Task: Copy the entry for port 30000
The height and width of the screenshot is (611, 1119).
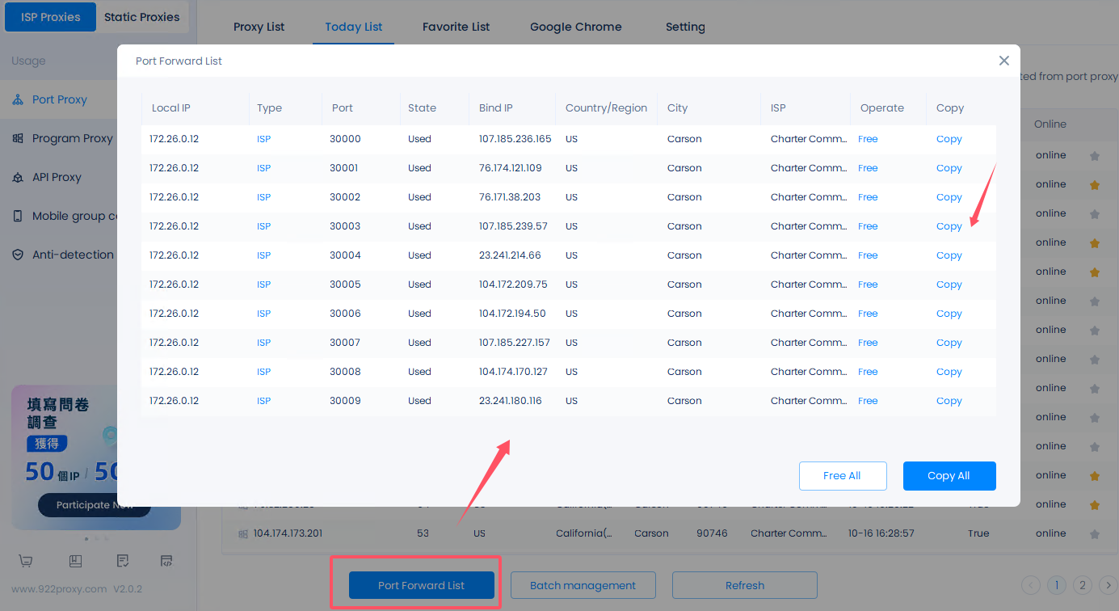Action: pos(949,139)
